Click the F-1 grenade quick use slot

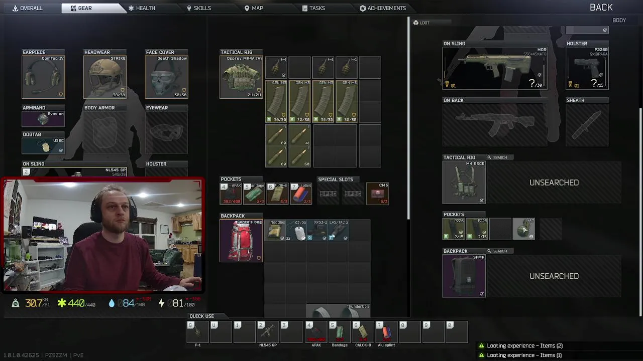pyautogui.click(x=197, y=332)
